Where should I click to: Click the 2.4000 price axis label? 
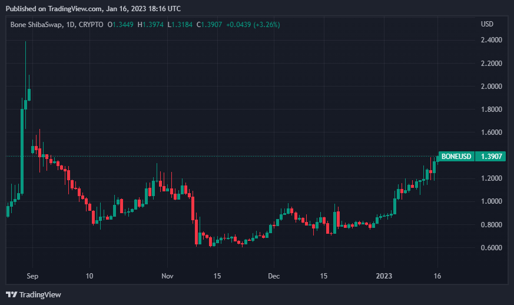pos(492,40)
